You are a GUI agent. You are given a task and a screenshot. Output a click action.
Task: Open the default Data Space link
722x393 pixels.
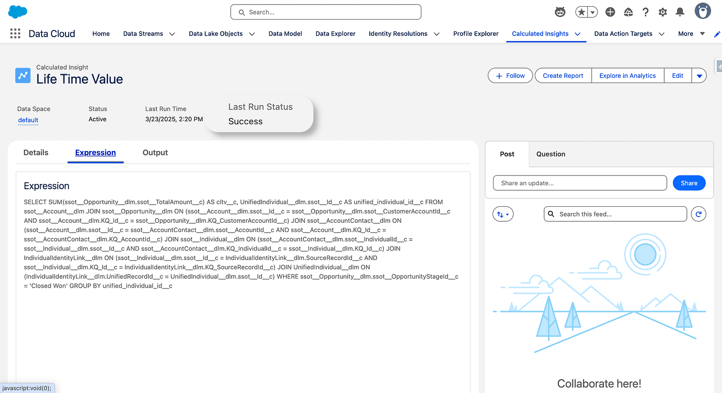pos(28,120)
